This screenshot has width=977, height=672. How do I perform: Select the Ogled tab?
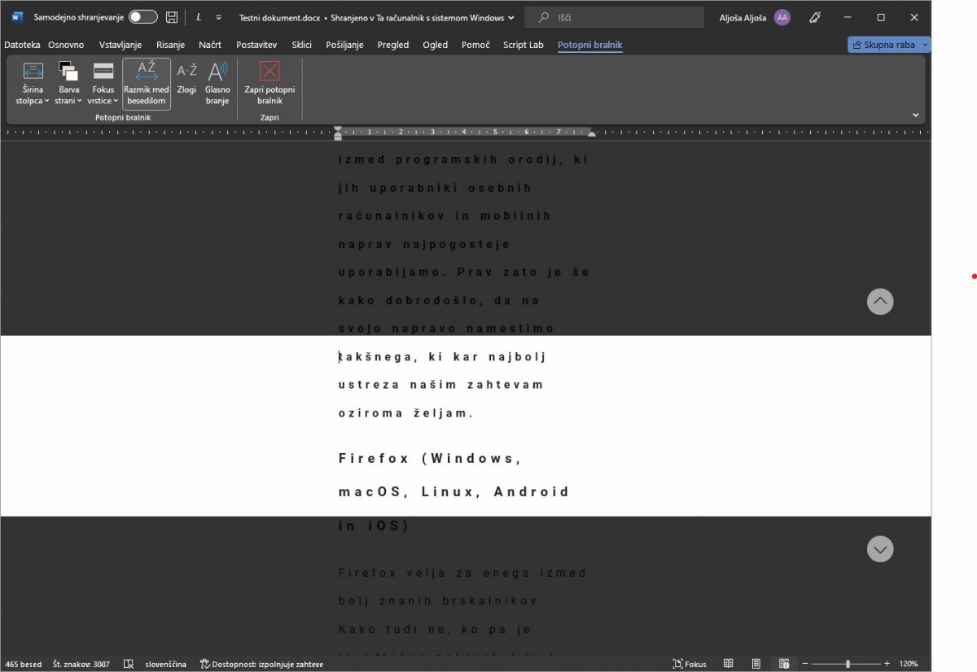pyautogui.click(x=435, y=45)
